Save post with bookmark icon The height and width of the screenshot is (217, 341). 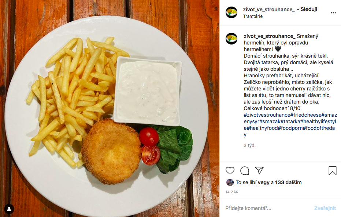332,171
